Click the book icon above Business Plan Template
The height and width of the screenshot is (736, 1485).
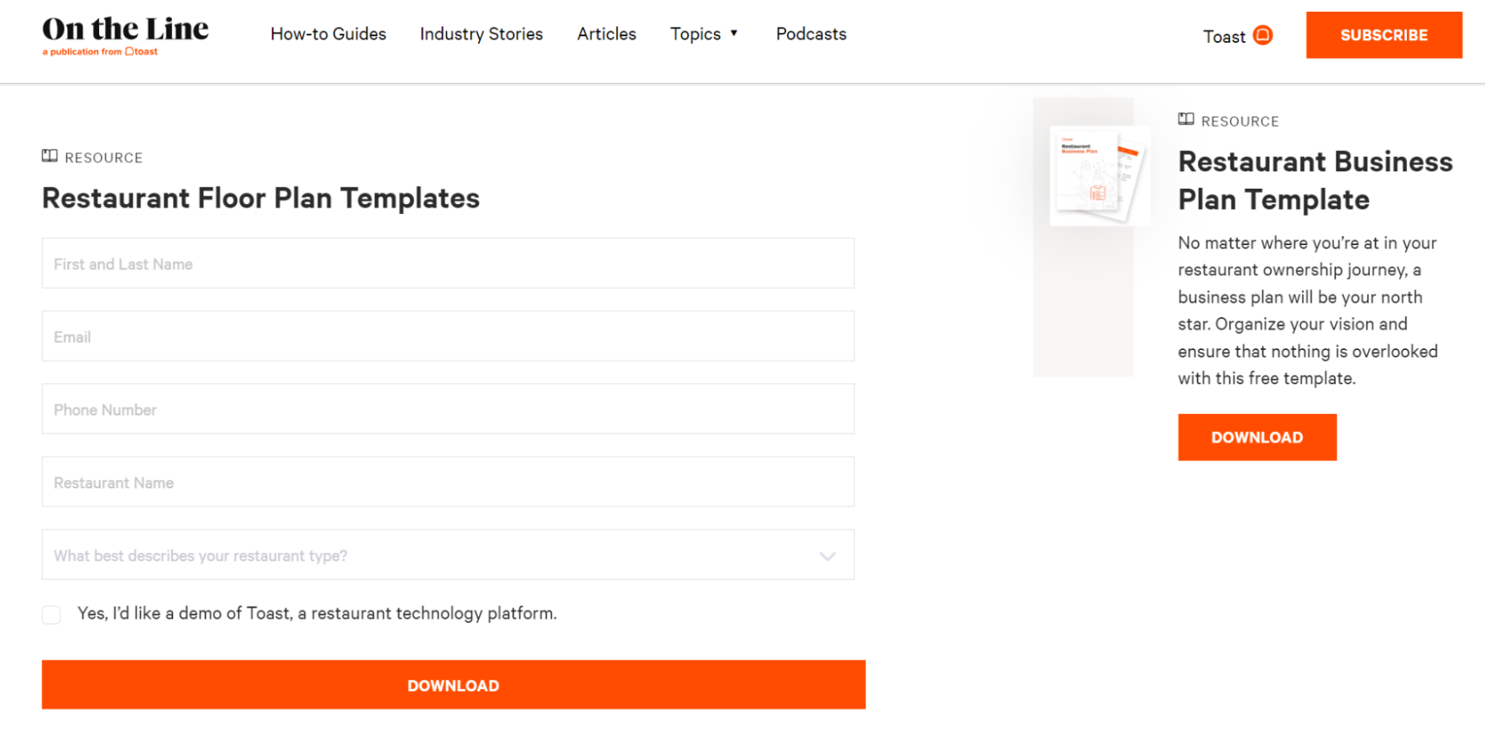pos(1186,119)
